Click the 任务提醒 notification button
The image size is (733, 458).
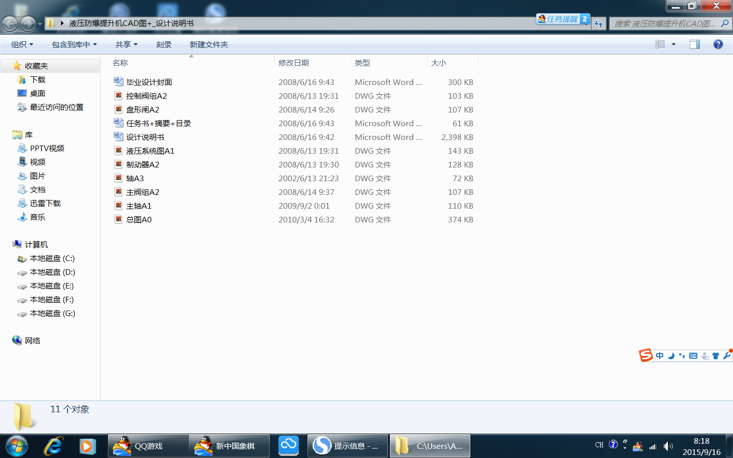pos(563,19)
